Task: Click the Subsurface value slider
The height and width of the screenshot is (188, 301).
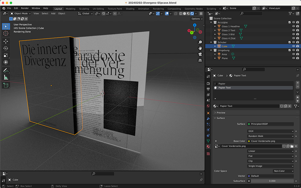Action: (272, 181)
